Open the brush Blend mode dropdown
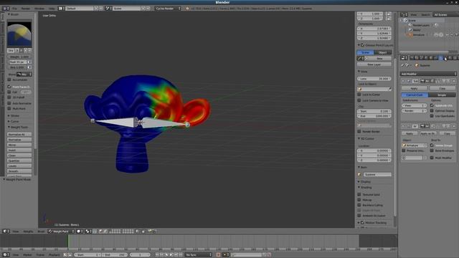 coord(24,75)
